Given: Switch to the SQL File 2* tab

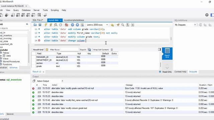Looking at the screenshot, I should (x=38, y=20).
